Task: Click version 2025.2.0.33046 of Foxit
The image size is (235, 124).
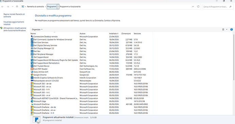Action: 140,69
